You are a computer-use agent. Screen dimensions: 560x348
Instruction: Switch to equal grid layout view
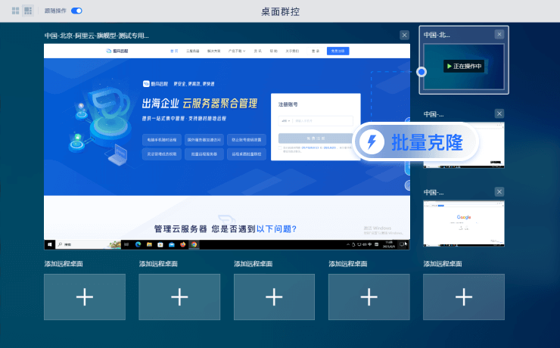pyautogui.click(x=15, y=11)
